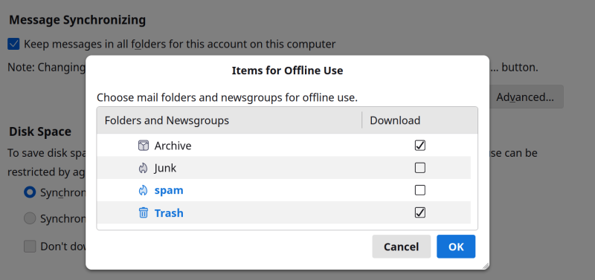Select the Trash folder row text

[169, 213]
